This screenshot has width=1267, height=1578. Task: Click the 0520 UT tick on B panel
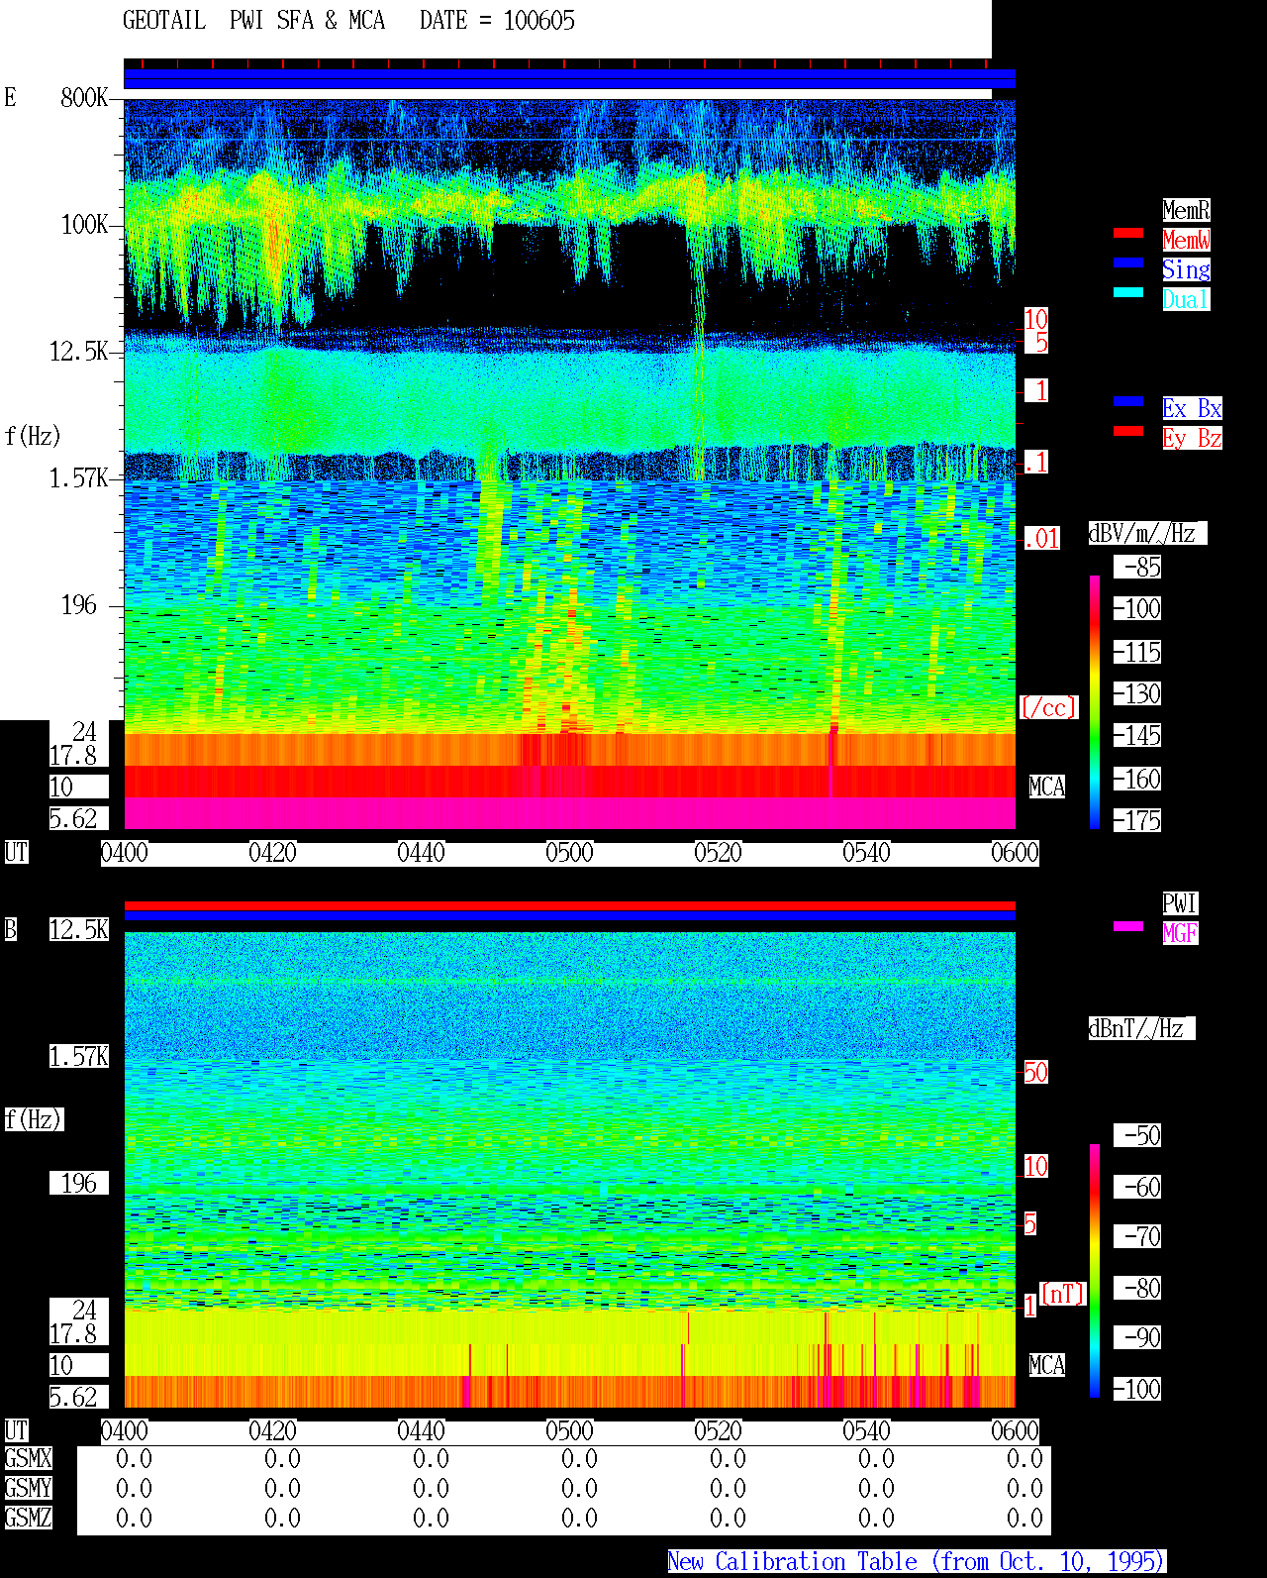point(718,1431)
